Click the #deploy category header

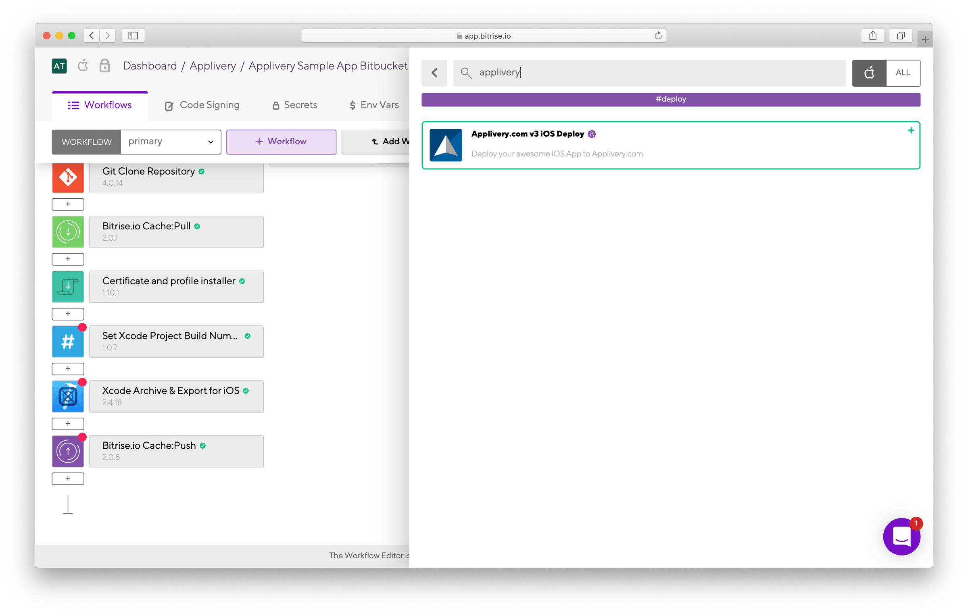[671, 100]
